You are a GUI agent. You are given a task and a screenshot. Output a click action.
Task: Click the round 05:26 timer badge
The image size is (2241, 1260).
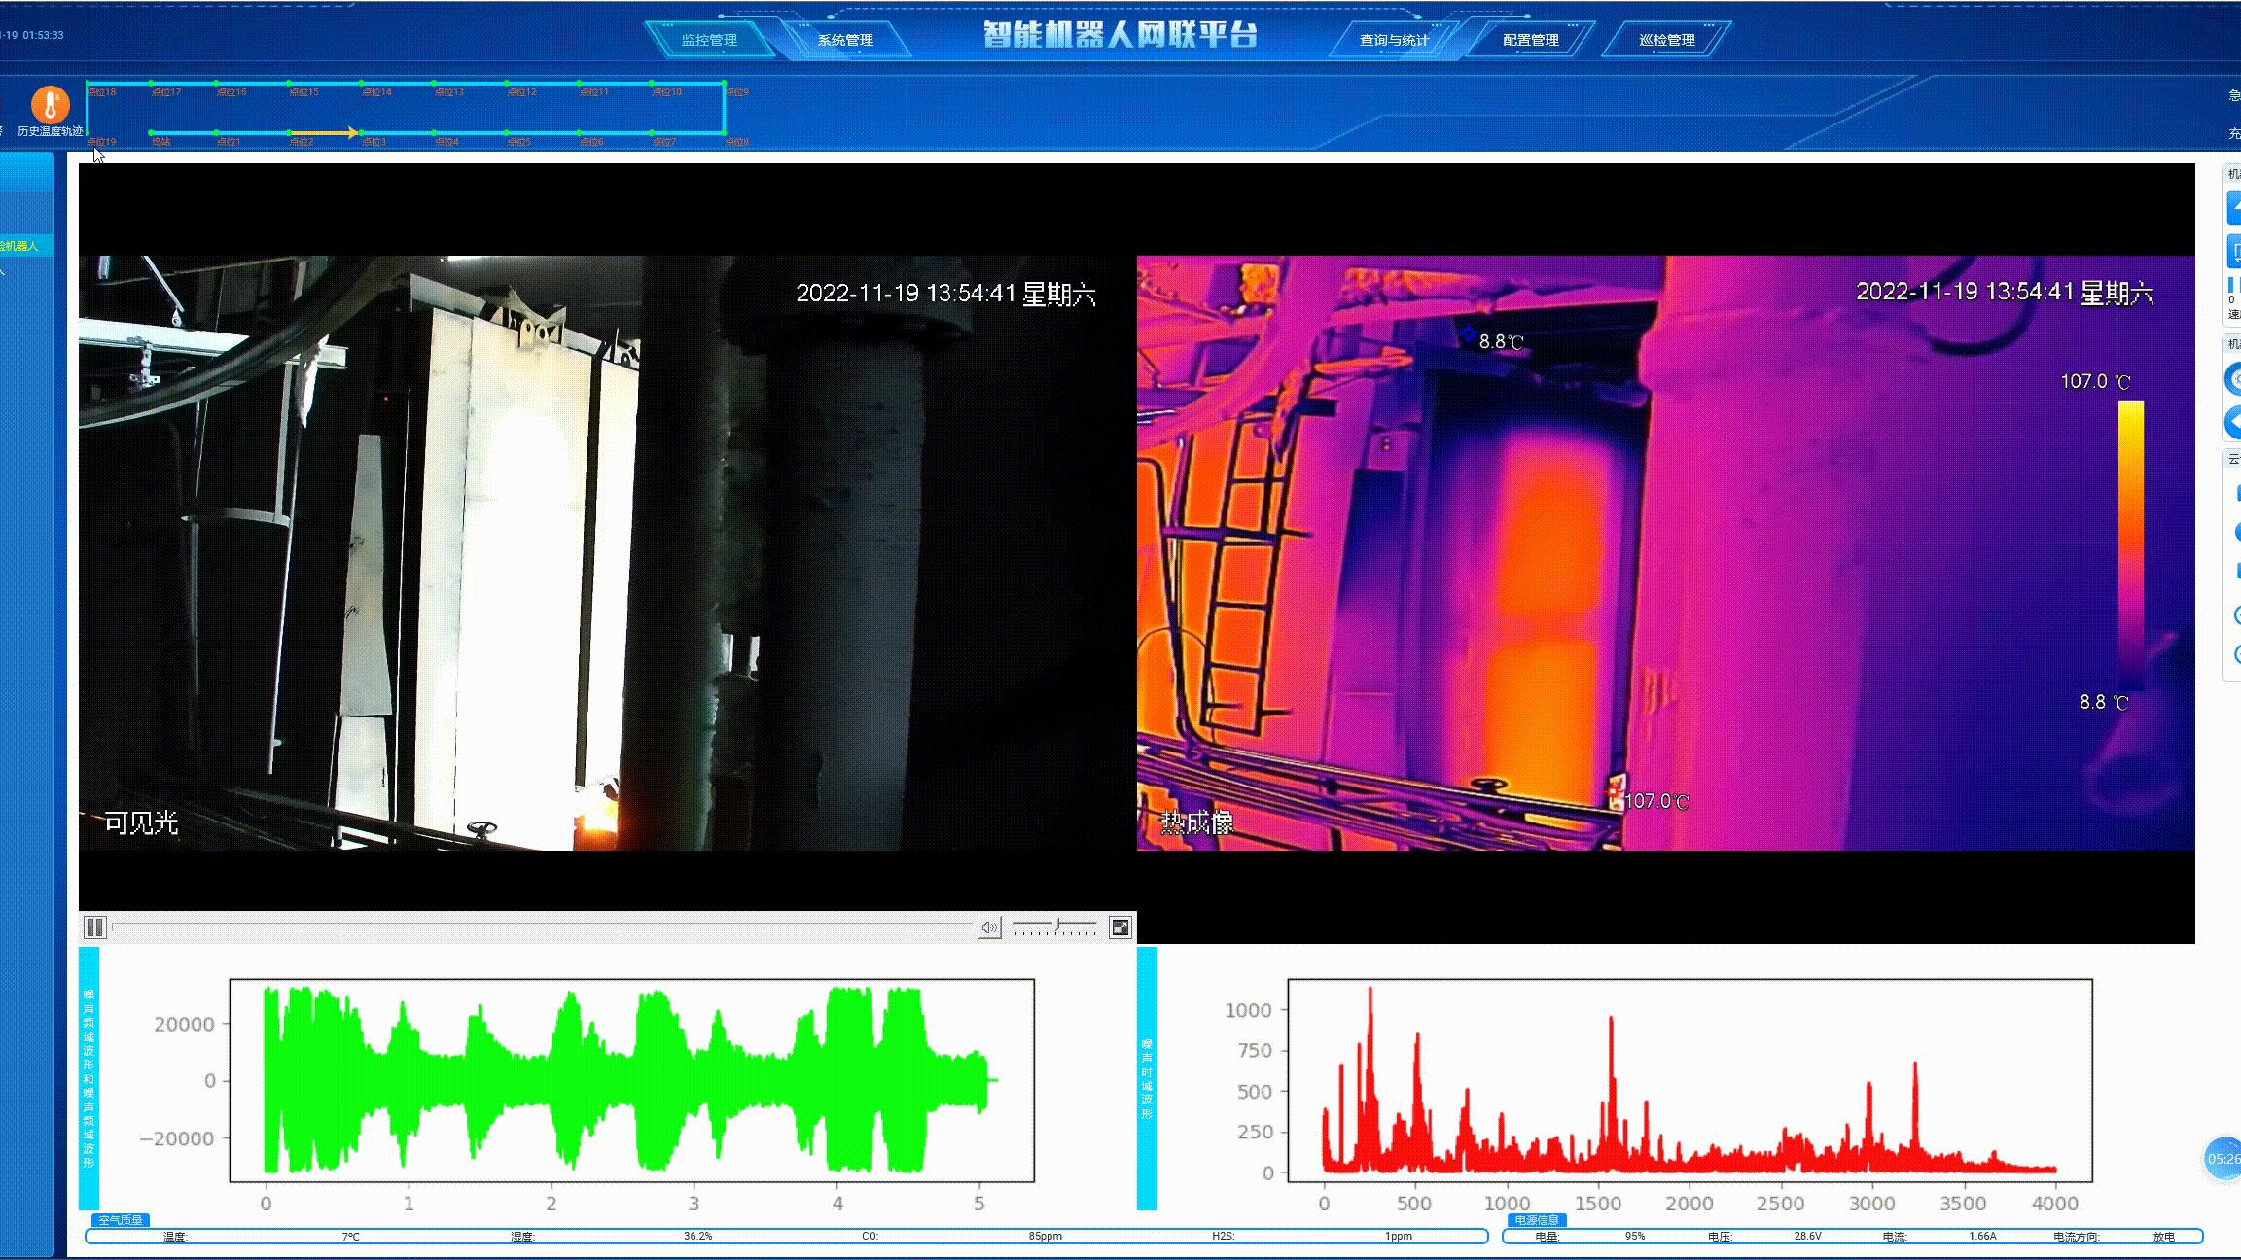(x=2222, y=1159)
